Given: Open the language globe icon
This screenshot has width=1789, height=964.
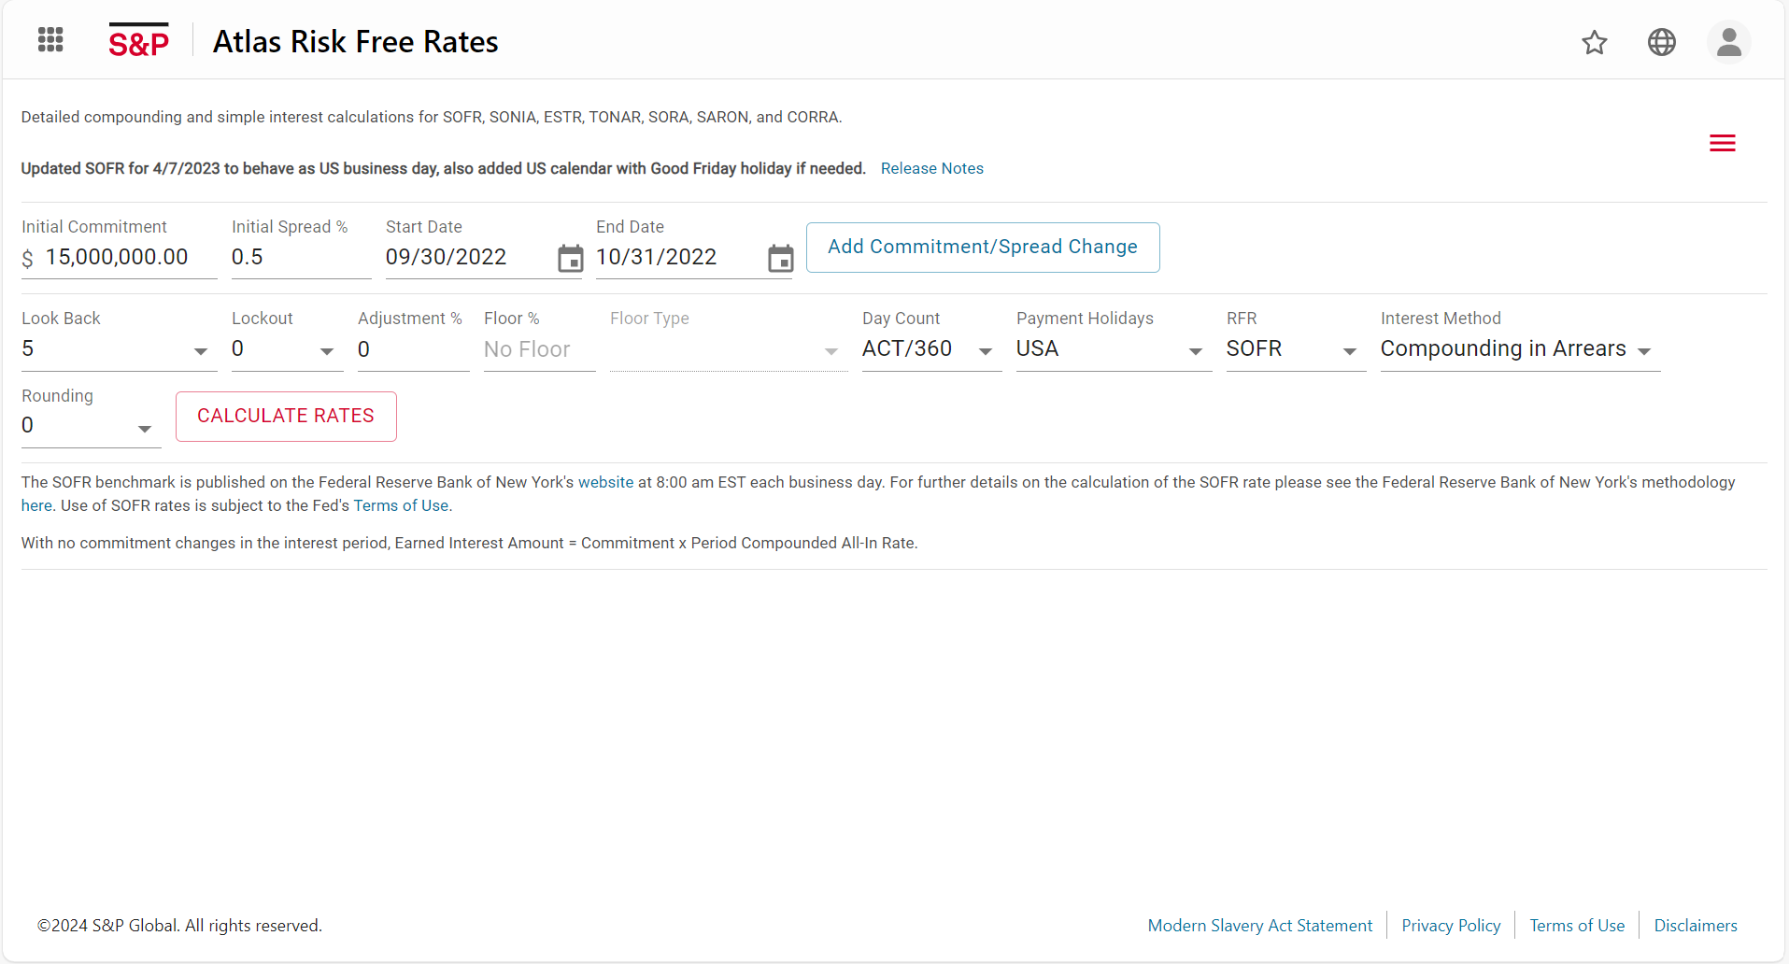Looking at the screenshot, I should 1662,42.
